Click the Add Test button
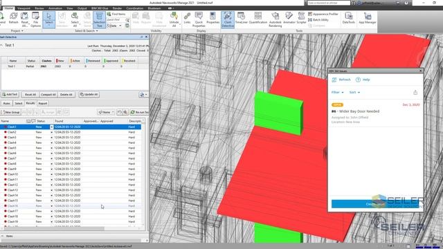This screenshot has width=443, height=249. (x=10, y=95)
